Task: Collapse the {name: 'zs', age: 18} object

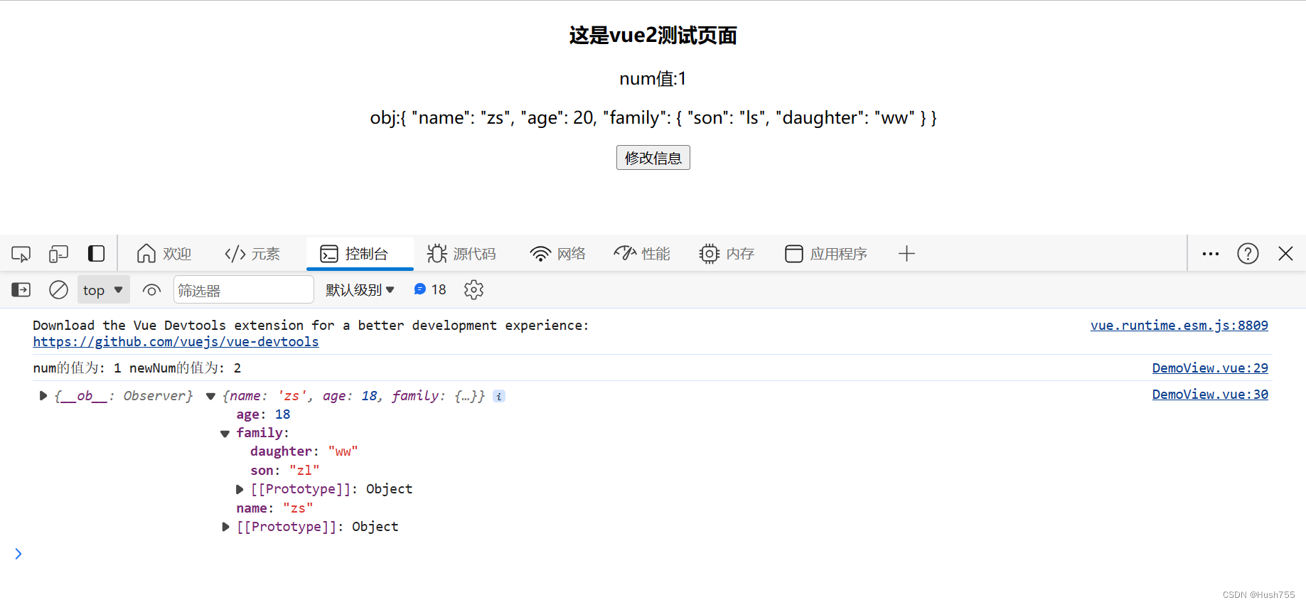Action: point(210,397)
